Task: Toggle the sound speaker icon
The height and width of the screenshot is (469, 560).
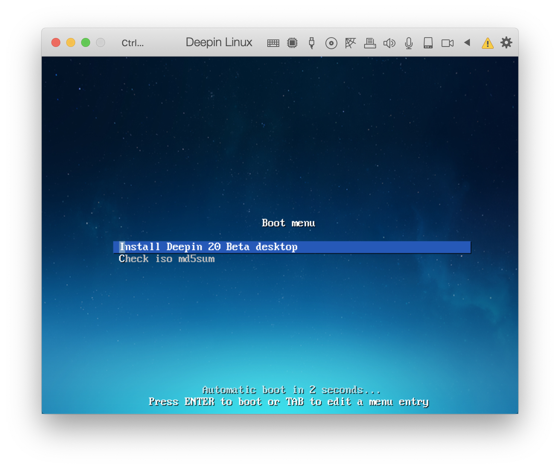Action: click(389, 43)
